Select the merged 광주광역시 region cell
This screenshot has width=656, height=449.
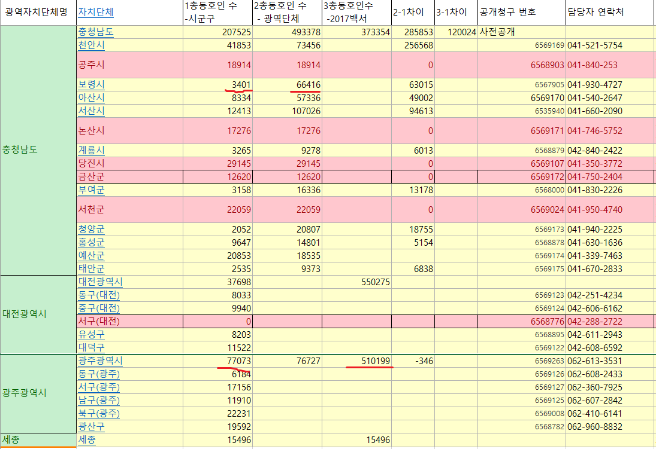point(38,393)
